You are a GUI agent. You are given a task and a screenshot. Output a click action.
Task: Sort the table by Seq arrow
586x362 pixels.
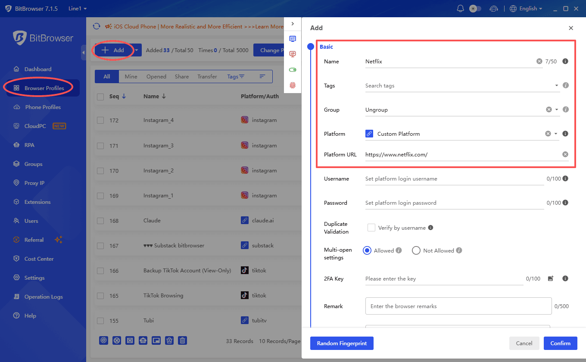(x=124, y=97)
